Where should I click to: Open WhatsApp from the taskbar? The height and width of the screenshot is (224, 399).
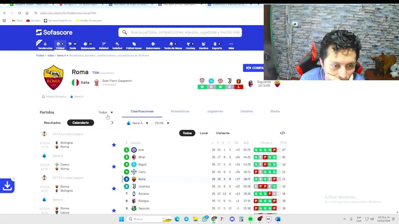click(205, 219)
